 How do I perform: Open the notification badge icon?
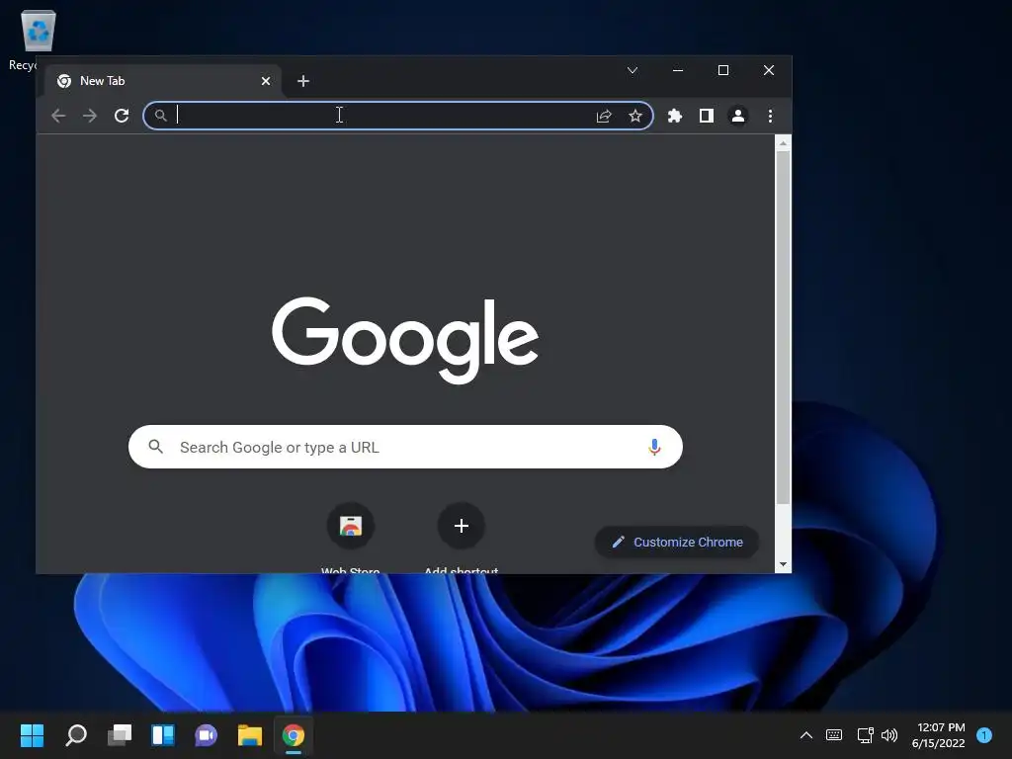984,735
